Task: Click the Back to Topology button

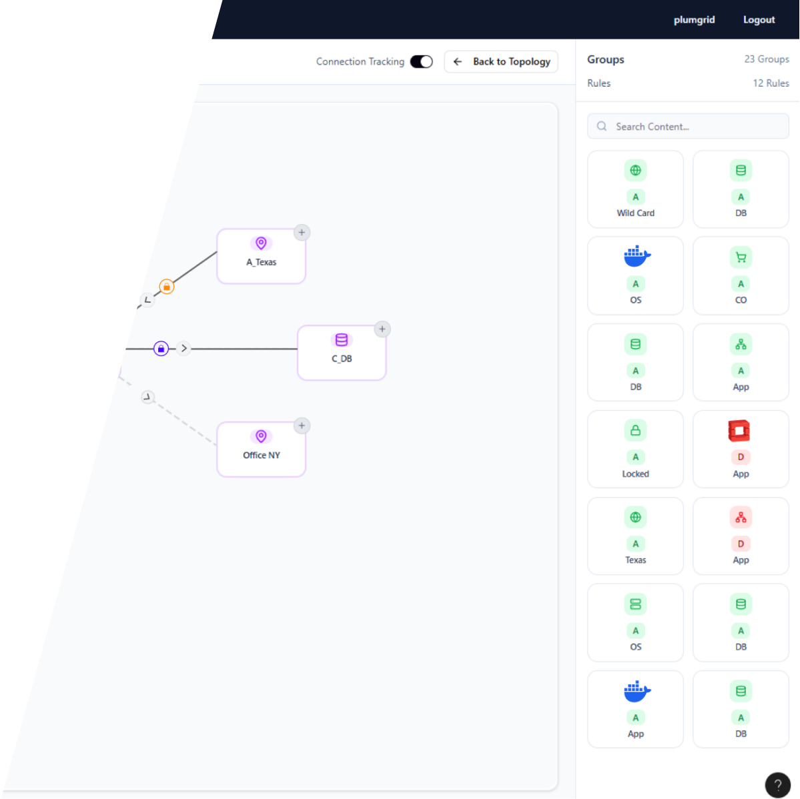Action: 501,61
